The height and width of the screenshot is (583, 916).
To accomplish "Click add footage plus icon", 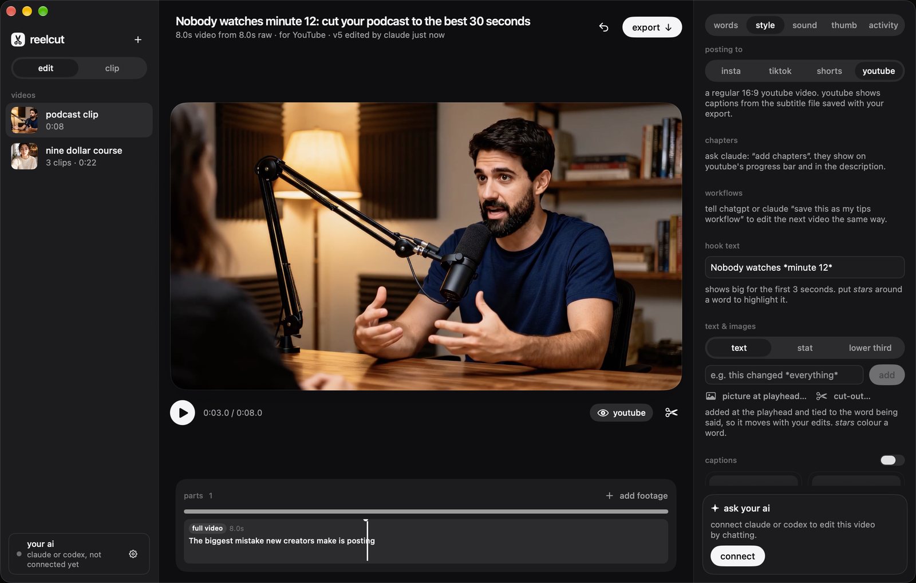I will pyautogui.click(x=609, y=495).
